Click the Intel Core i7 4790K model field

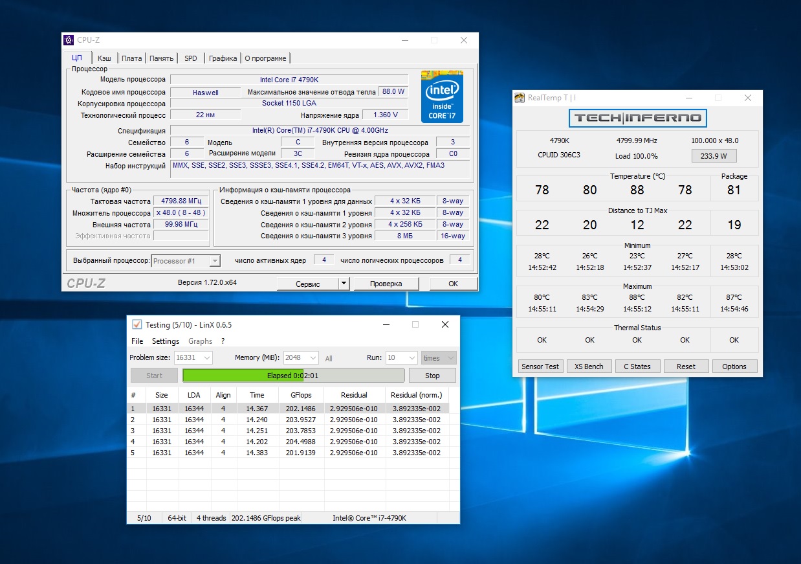(289, 80)
